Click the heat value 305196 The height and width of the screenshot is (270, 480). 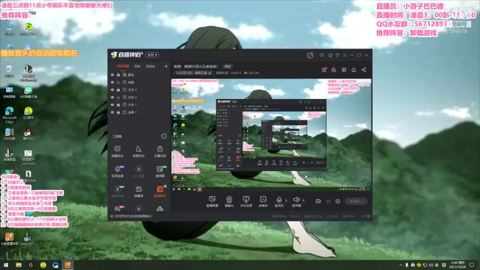[254, 73]
